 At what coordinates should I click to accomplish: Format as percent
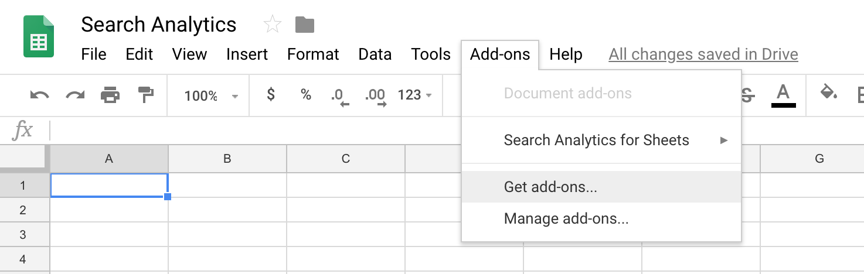pyautogui.click(x=306, y=94)
